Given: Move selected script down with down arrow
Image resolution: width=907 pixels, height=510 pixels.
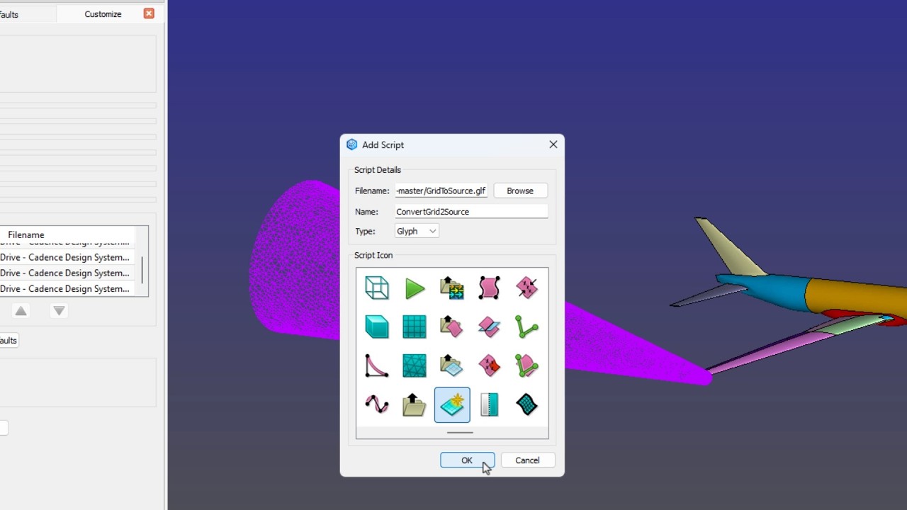Looking at the screenshot, I should (60, 311).
